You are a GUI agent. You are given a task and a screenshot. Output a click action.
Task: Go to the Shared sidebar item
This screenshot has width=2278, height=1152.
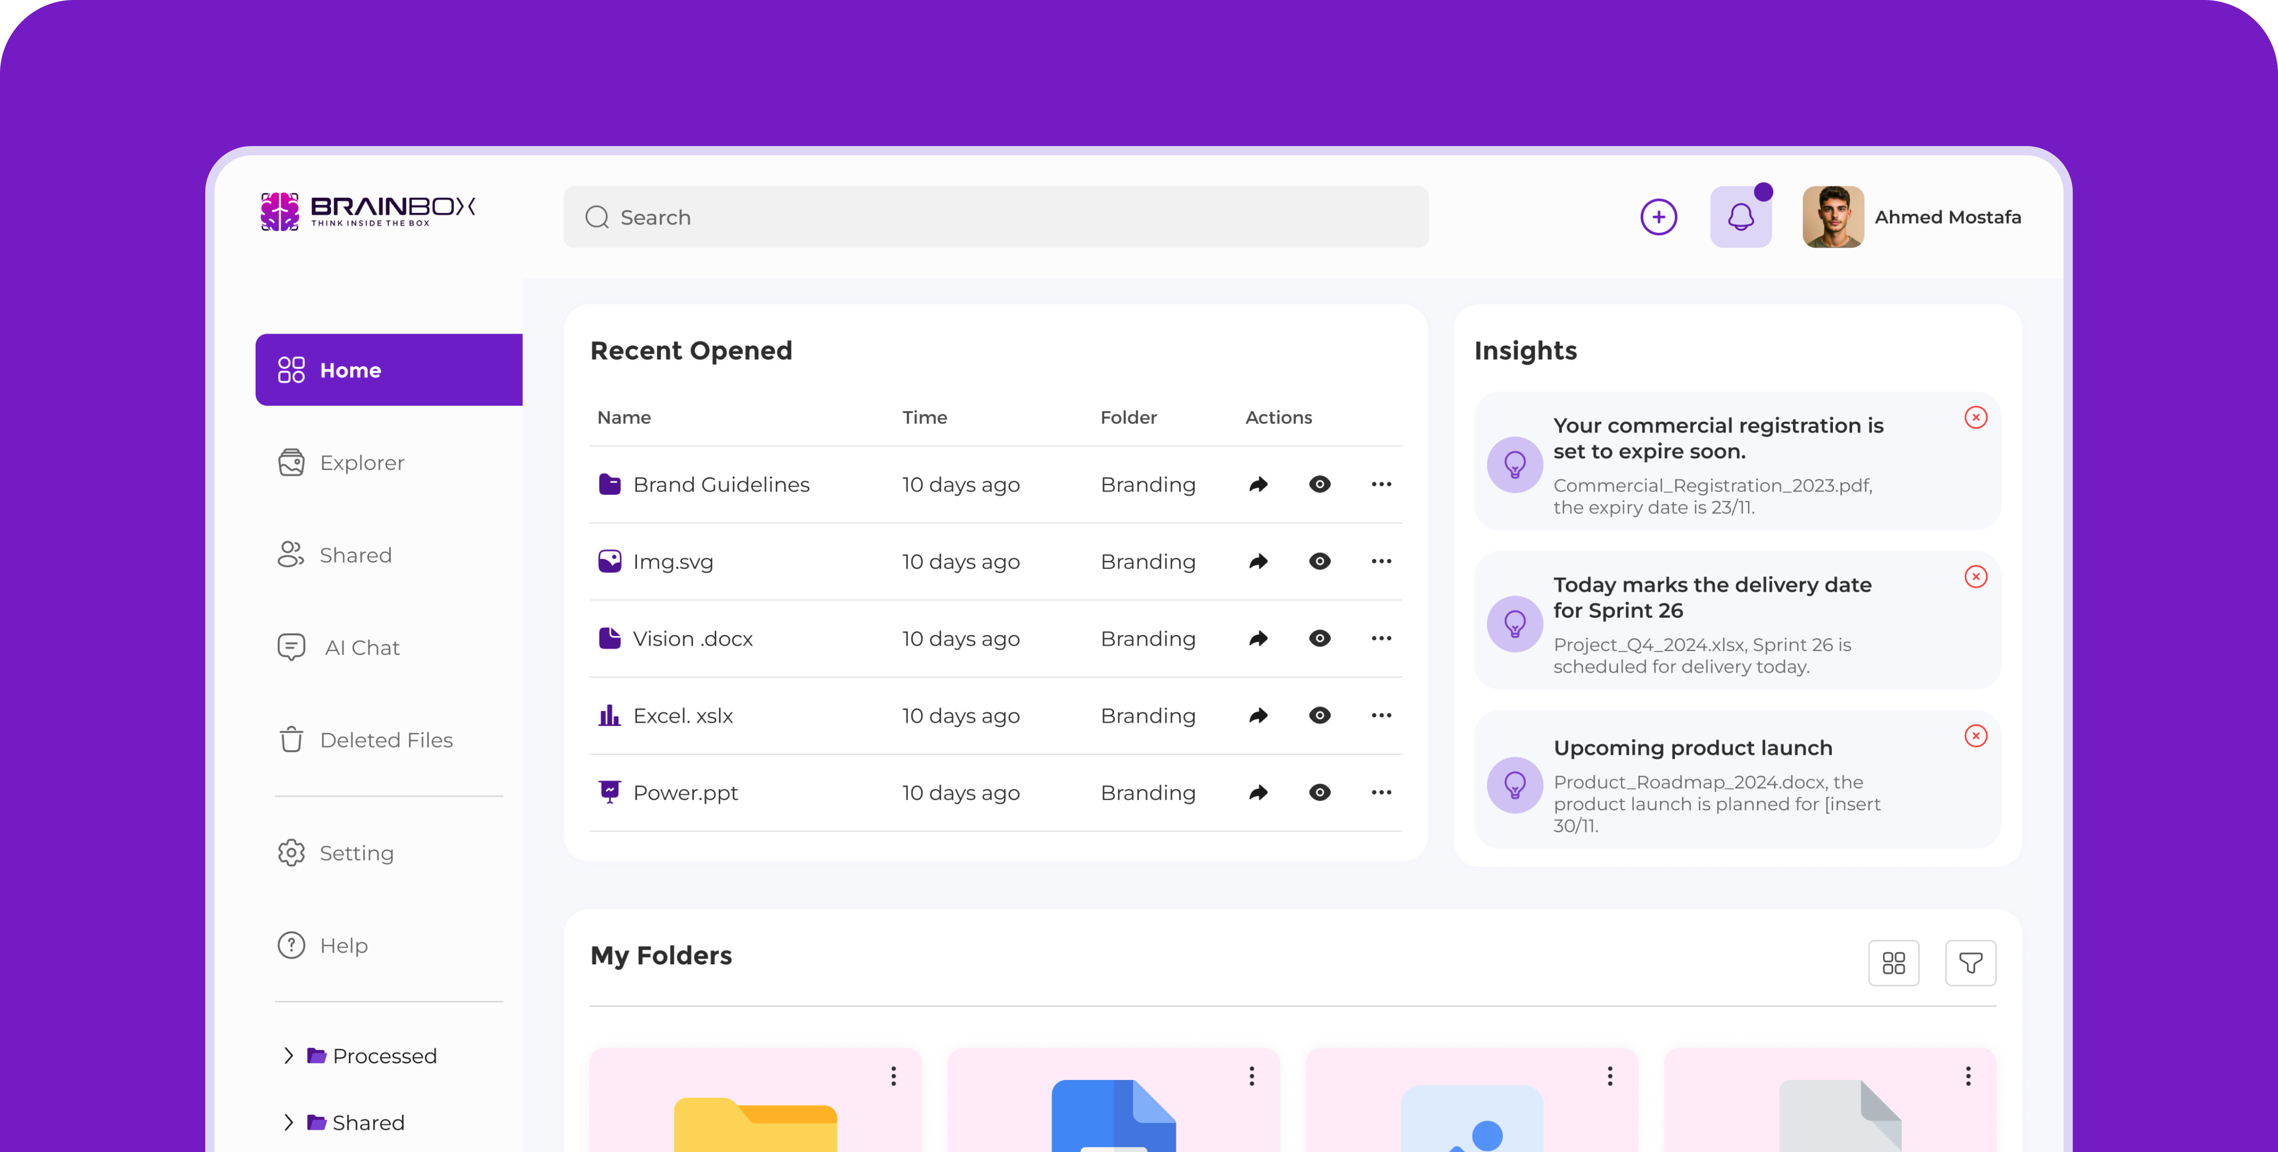click(x=334, y=554)
